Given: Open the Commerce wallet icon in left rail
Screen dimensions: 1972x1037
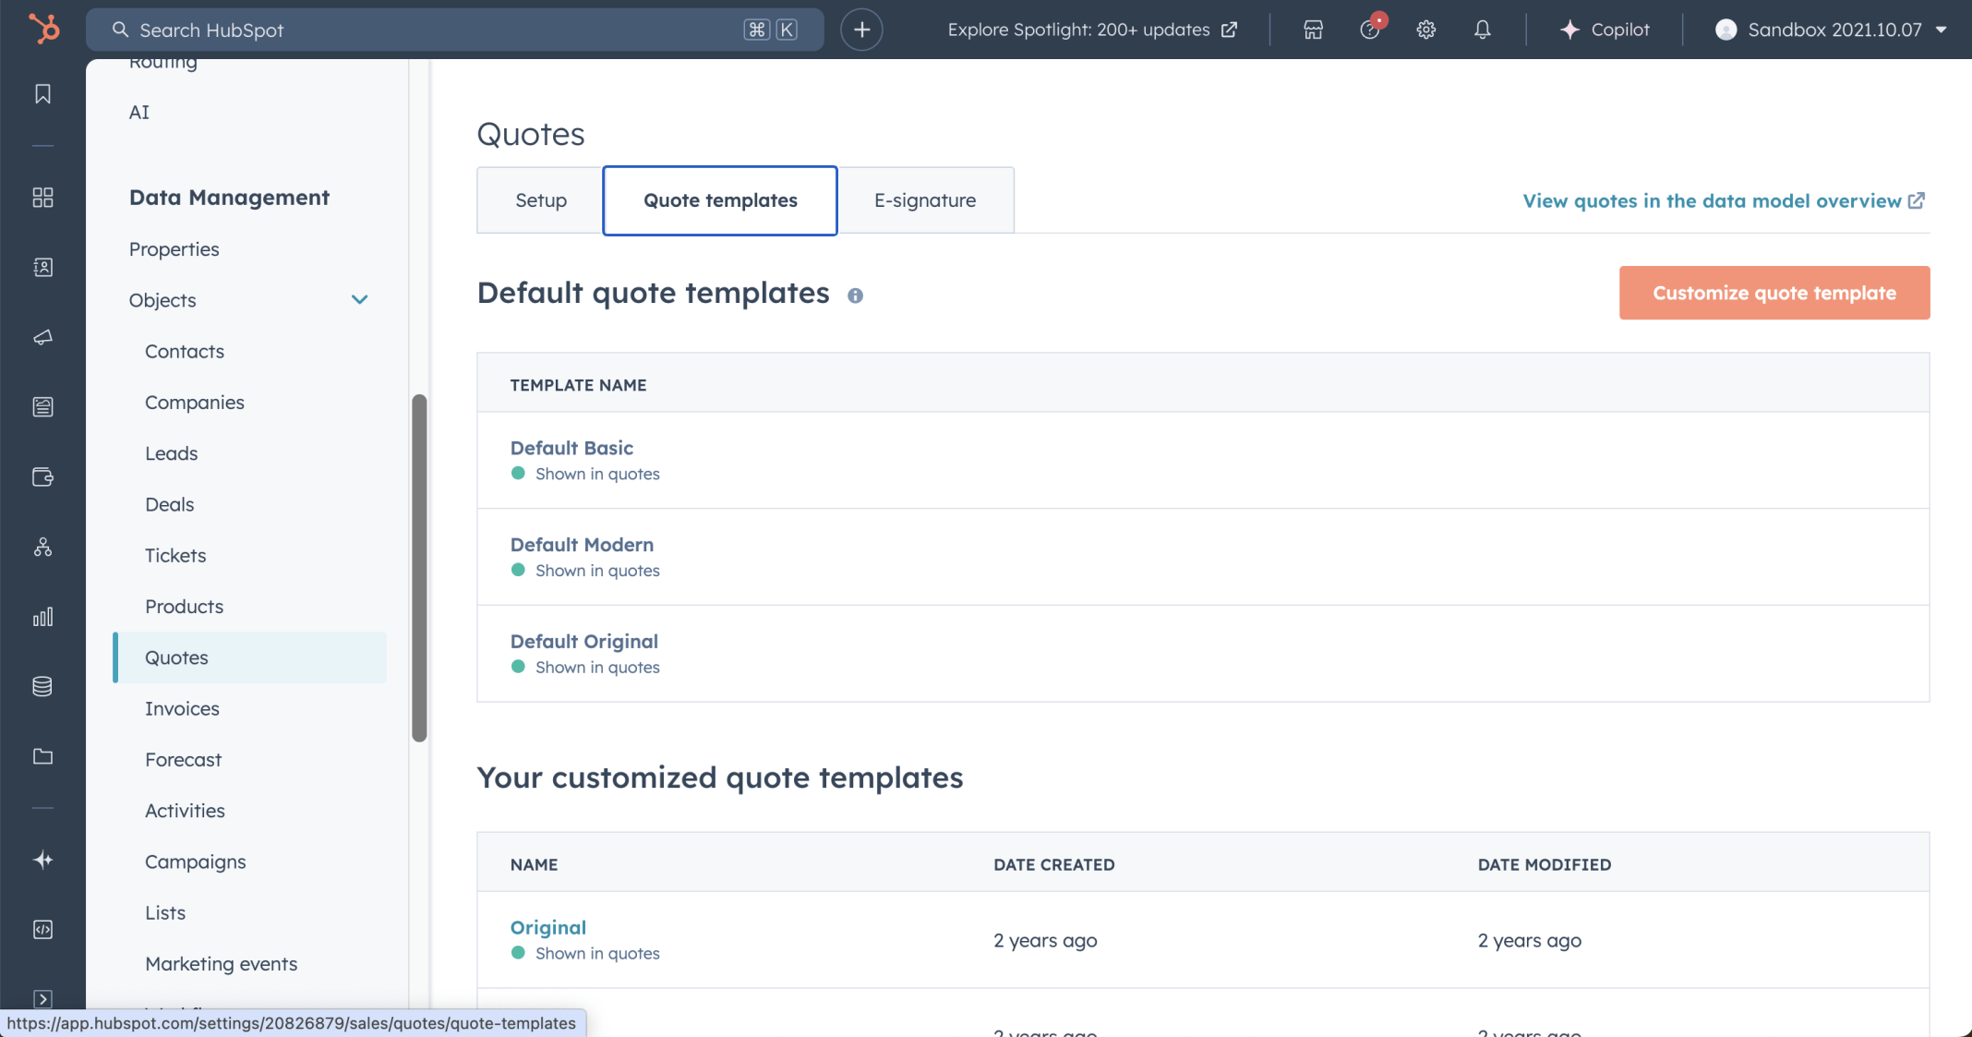Looking at the screenshot, I should (x=42, y=476).
